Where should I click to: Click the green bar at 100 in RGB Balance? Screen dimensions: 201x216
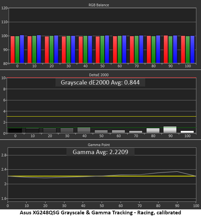point(188,50)
